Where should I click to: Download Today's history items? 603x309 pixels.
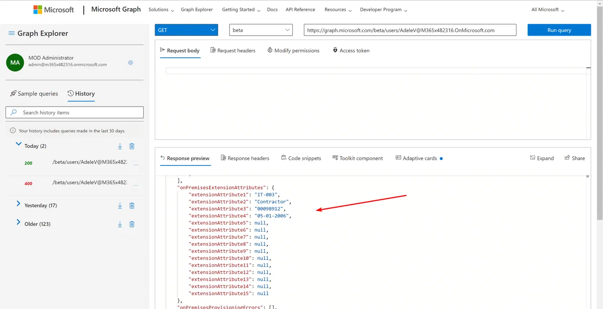[x=120, y=146]
